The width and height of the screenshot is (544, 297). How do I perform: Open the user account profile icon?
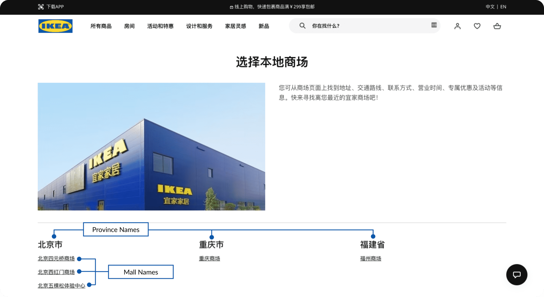tap(458, 26)
